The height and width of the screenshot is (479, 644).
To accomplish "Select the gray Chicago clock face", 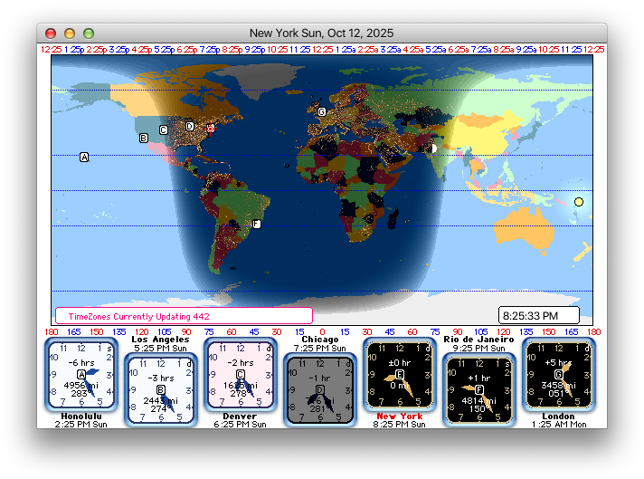I will coord(319,389).
